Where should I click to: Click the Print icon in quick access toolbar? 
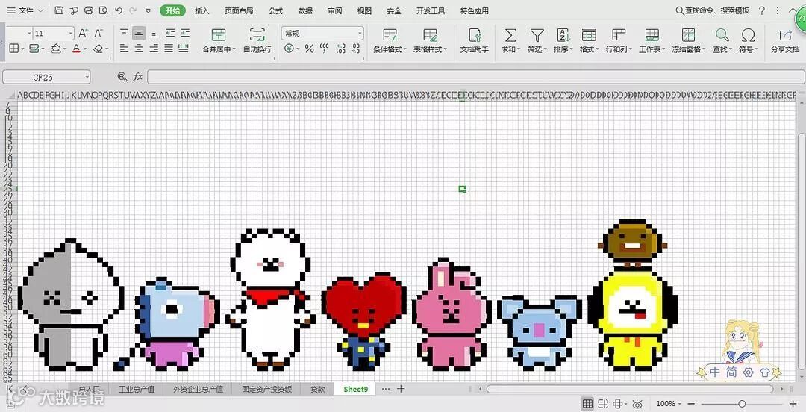pos(88,10)
